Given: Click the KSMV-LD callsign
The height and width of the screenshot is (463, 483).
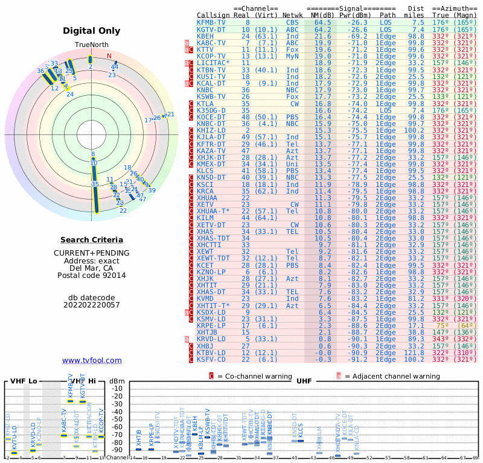Looking at the screenshot, I should point(211,319).
